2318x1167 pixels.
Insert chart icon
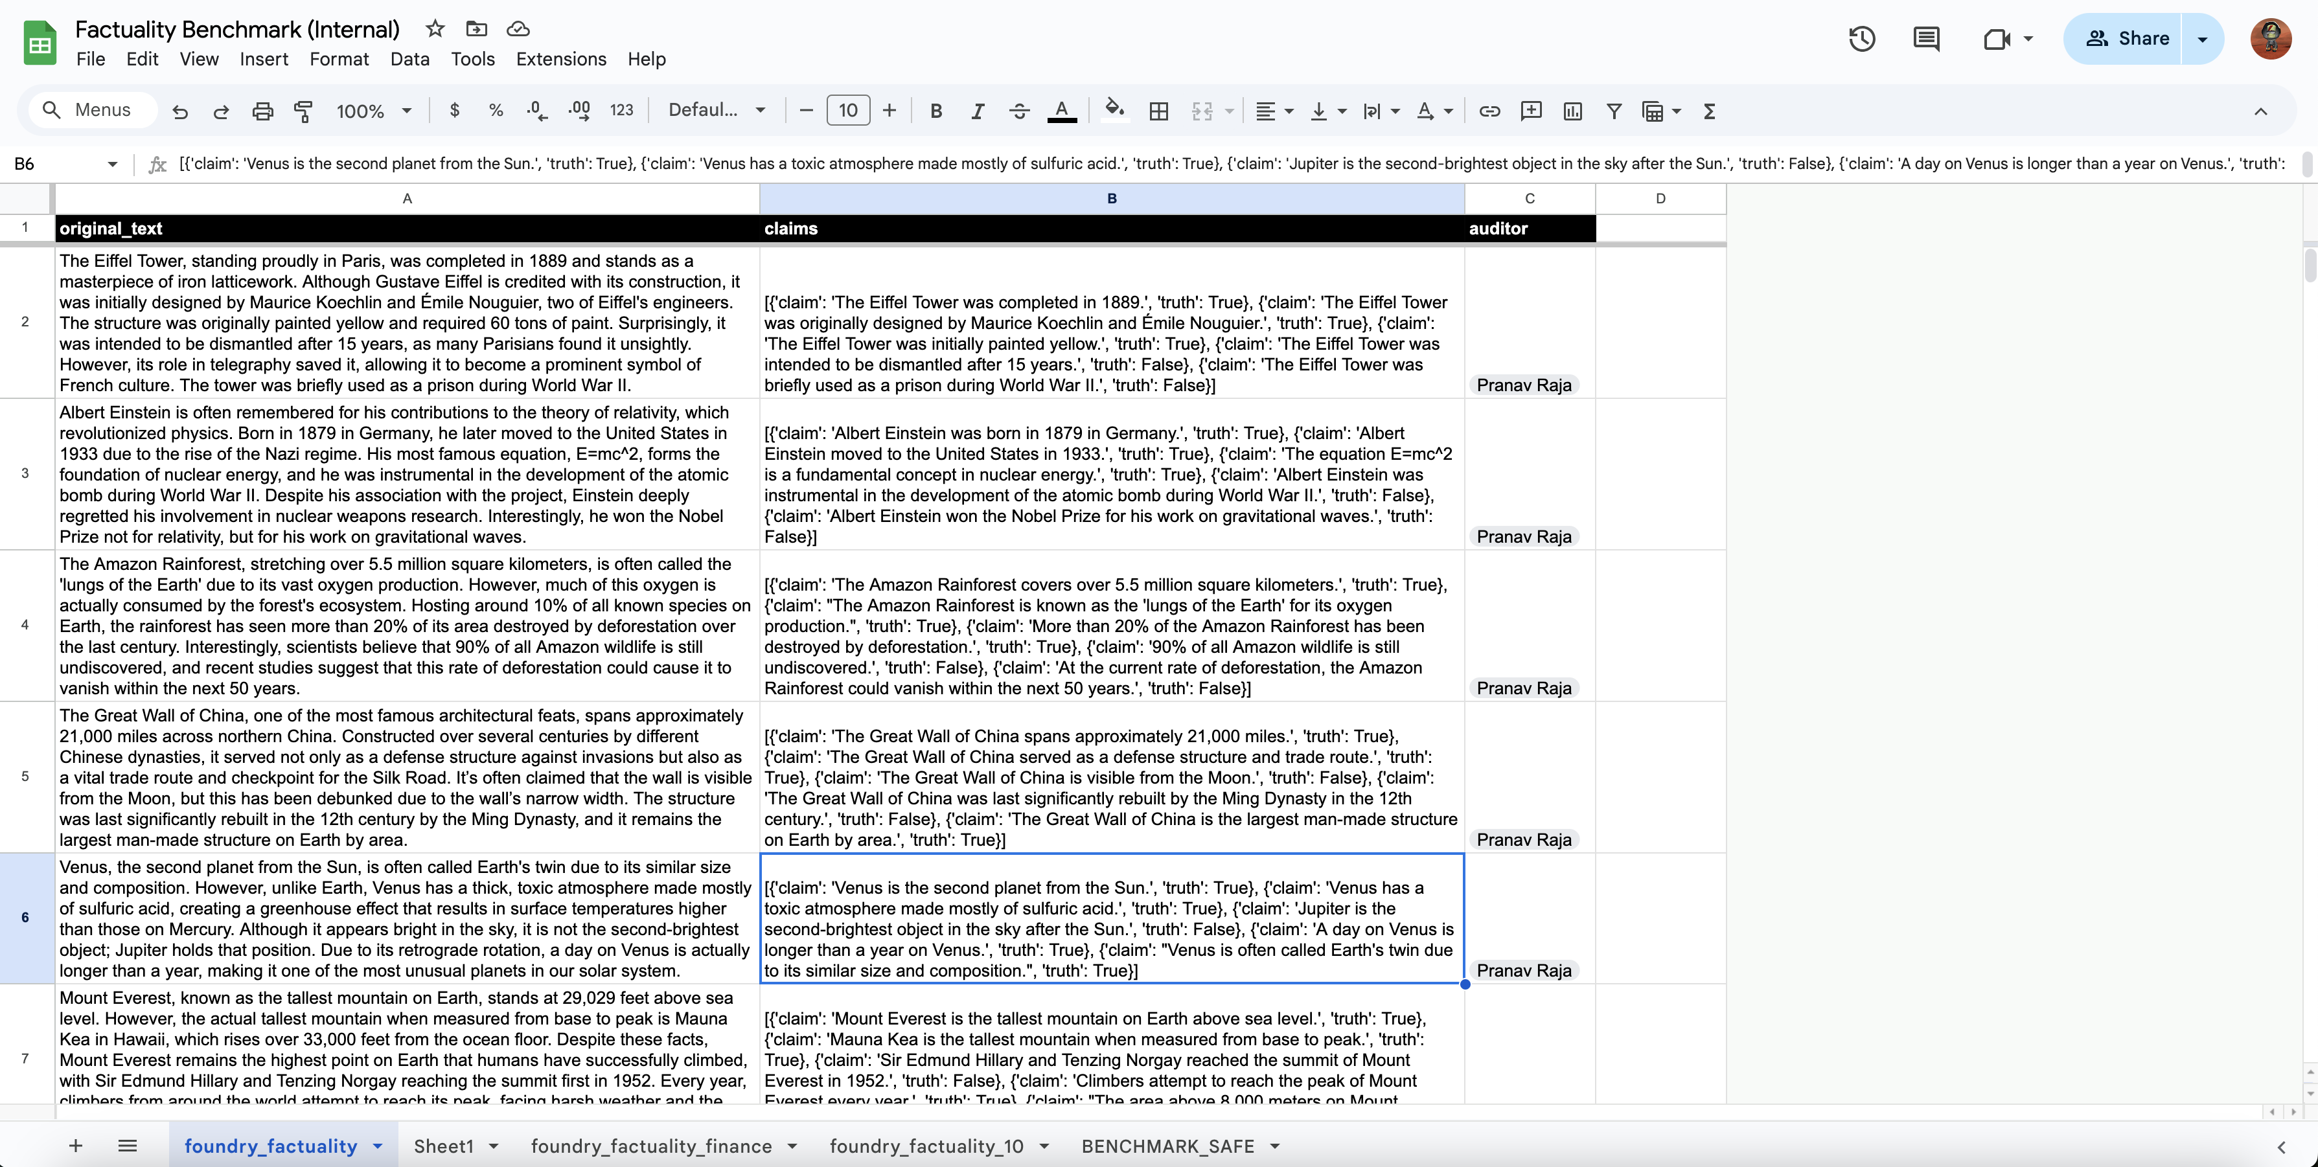pyautogui.click(x=1572, y=111)
